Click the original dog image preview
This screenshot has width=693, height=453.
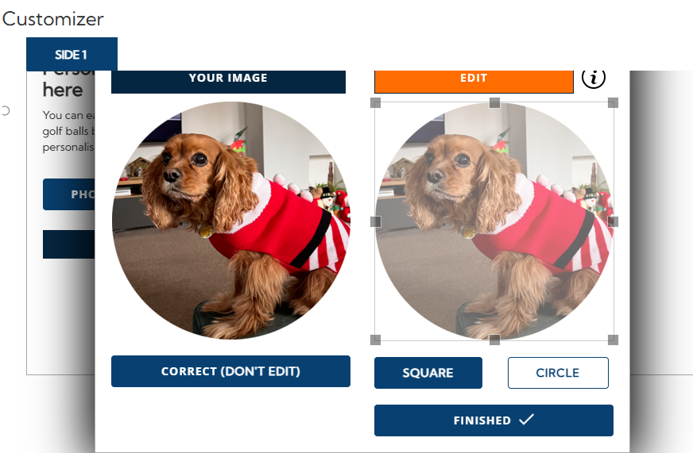pyautogui.click(x=230, y=221)
